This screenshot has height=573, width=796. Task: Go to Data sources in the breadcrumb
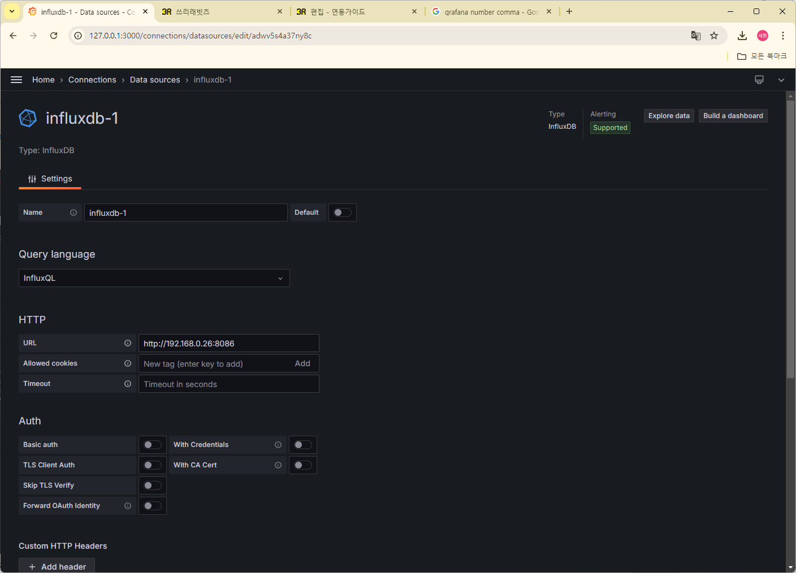pyautogui.click(x=155, y=80)
